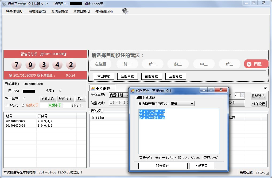Open the 帐号注册(U) menu
This screenshot has width=272, height=178.
(x=15, y=12)
